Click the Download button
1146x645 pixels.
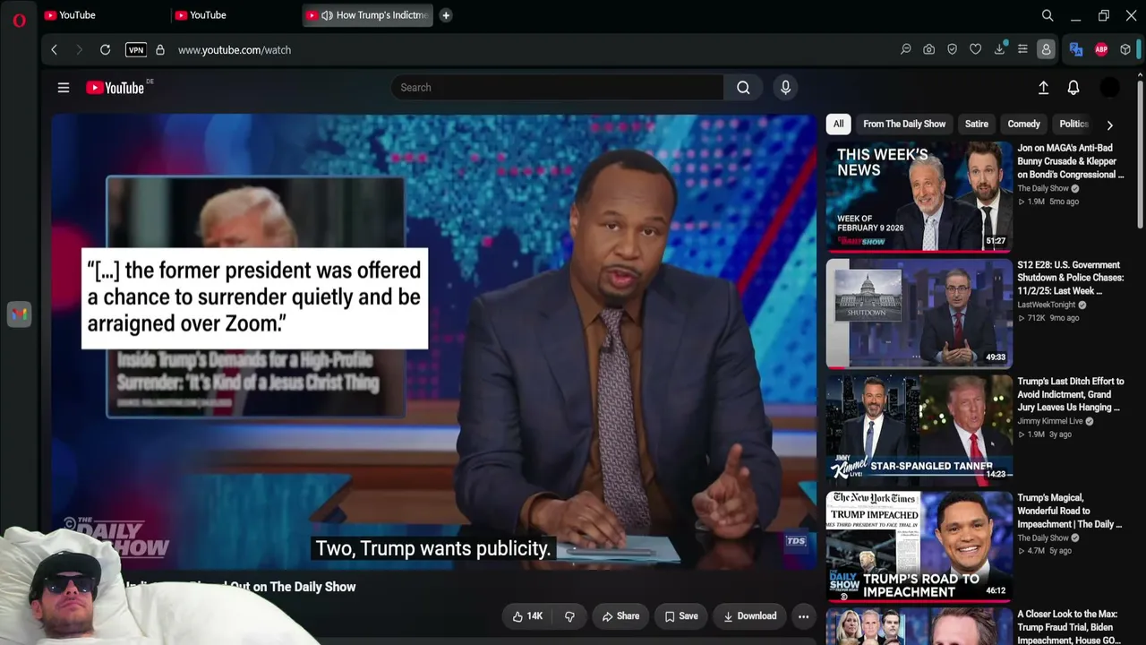pos(749,616)
